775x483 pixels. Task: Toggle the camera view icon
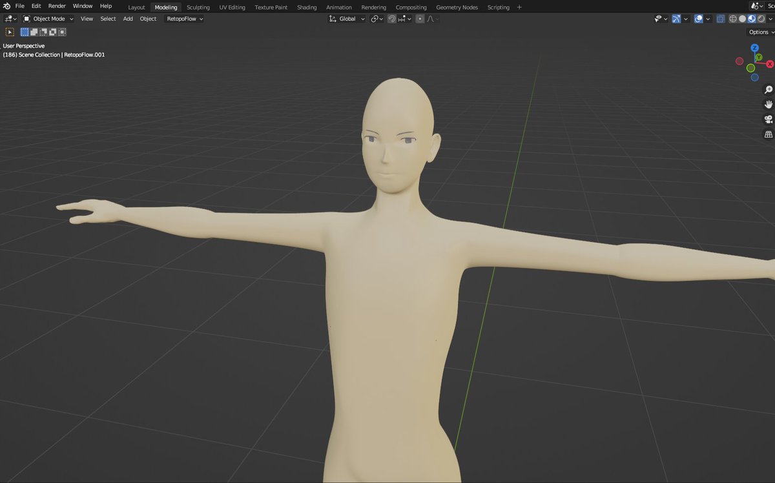tap(768, 119)
